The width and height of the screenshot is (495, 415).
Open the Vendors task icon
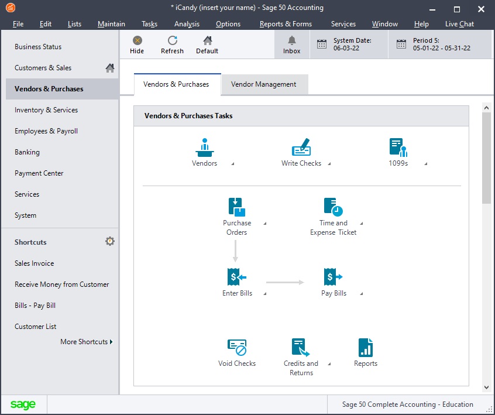pyautogui.click(x=205, y=148)
